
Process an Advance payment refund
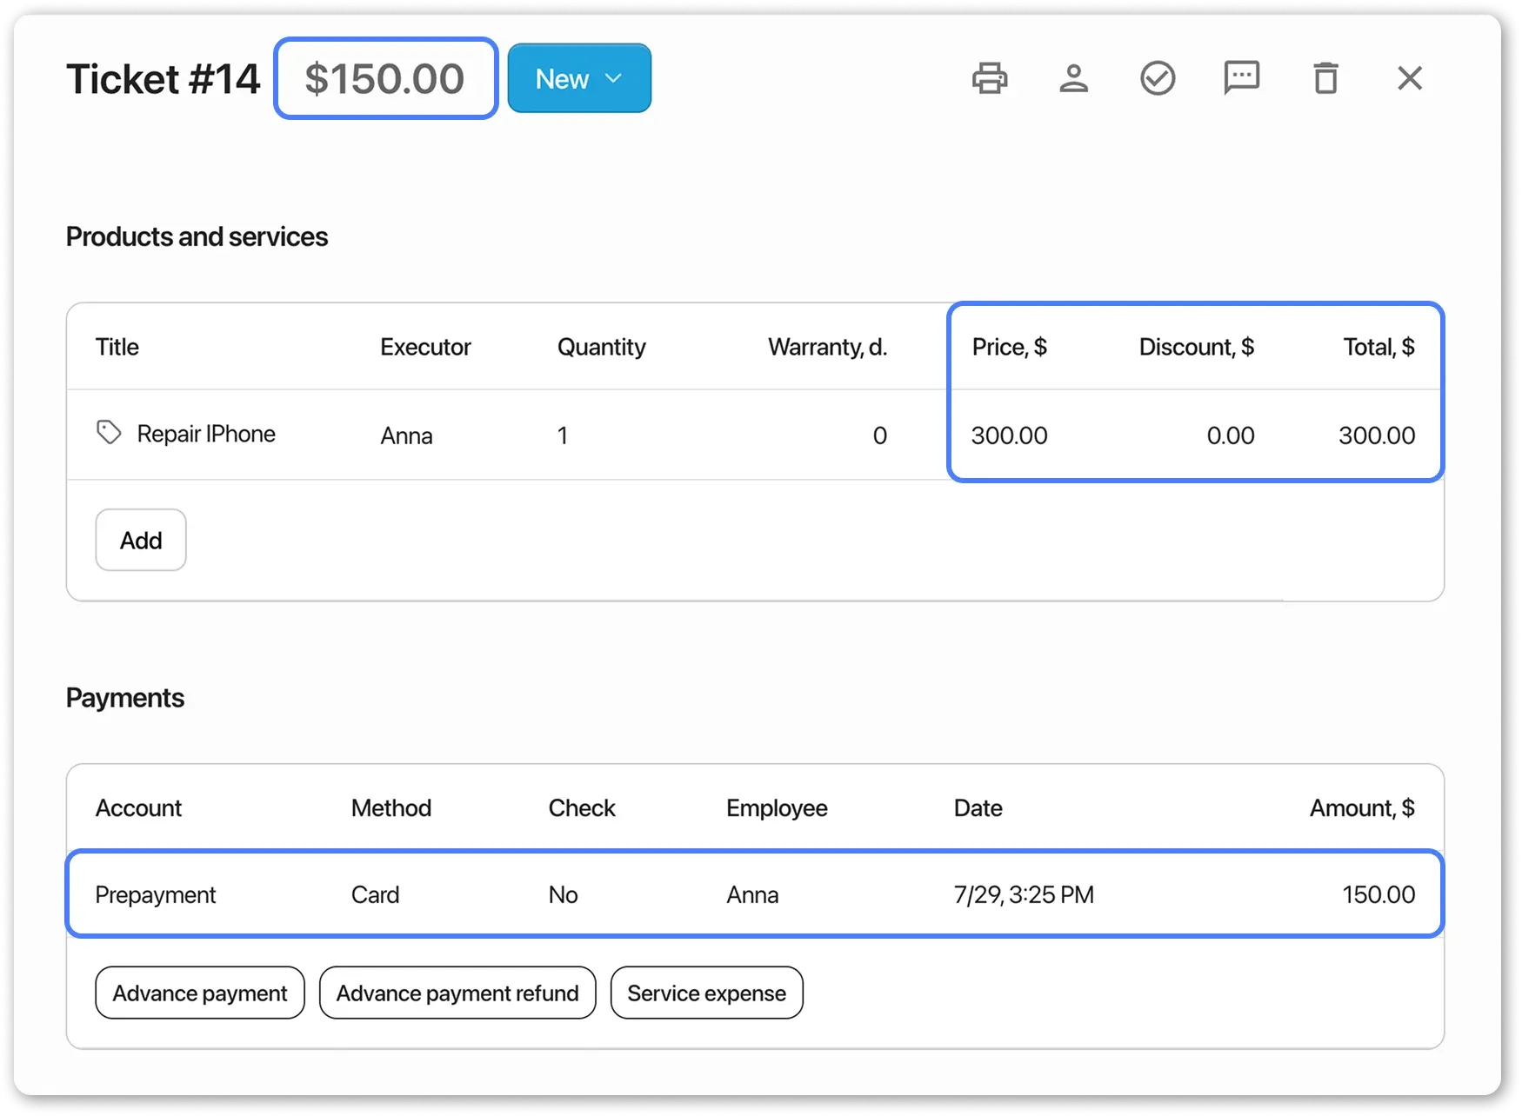457,993
